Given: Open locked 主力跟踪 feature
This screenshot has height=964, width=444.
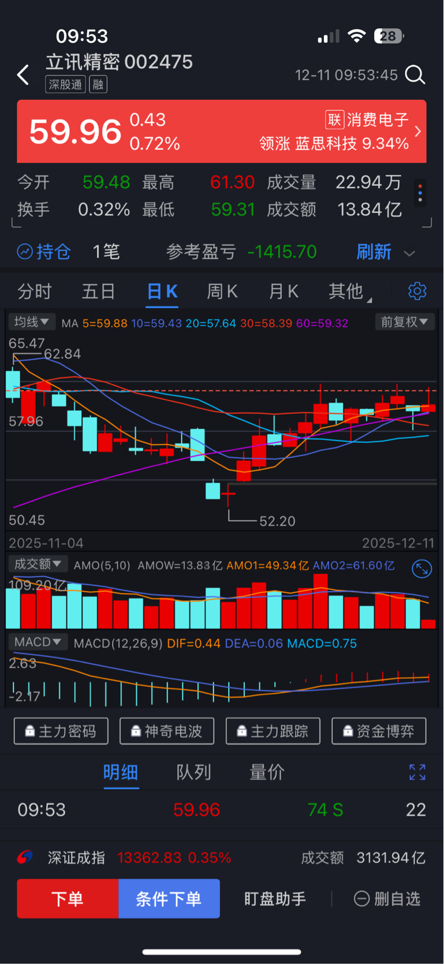Looking at the screenshot, I should 273,731.
